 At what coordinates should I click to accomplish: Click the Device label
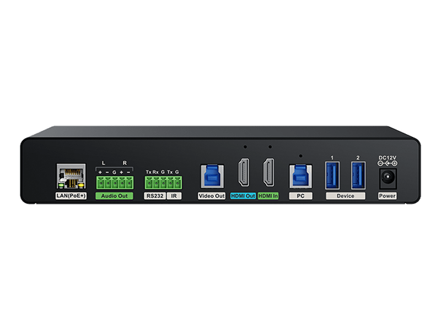(346, 196)
